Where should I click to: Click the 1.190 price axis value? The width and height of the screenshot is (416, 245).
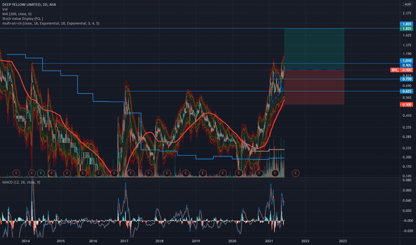[x=407, y=54]
